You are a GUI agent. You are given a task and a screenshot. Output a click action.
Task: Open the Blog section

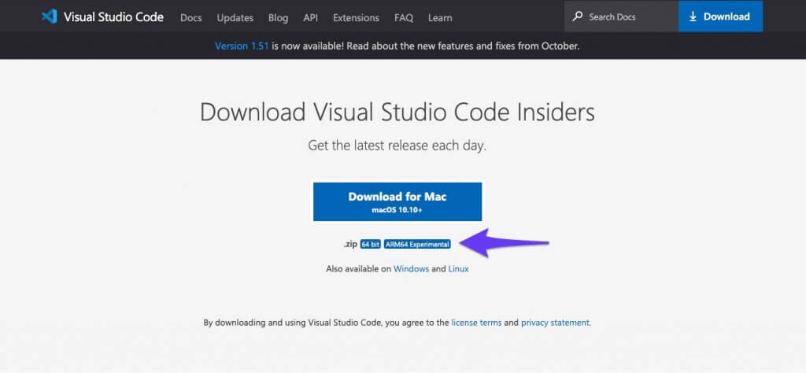click(x=278, y=17)
